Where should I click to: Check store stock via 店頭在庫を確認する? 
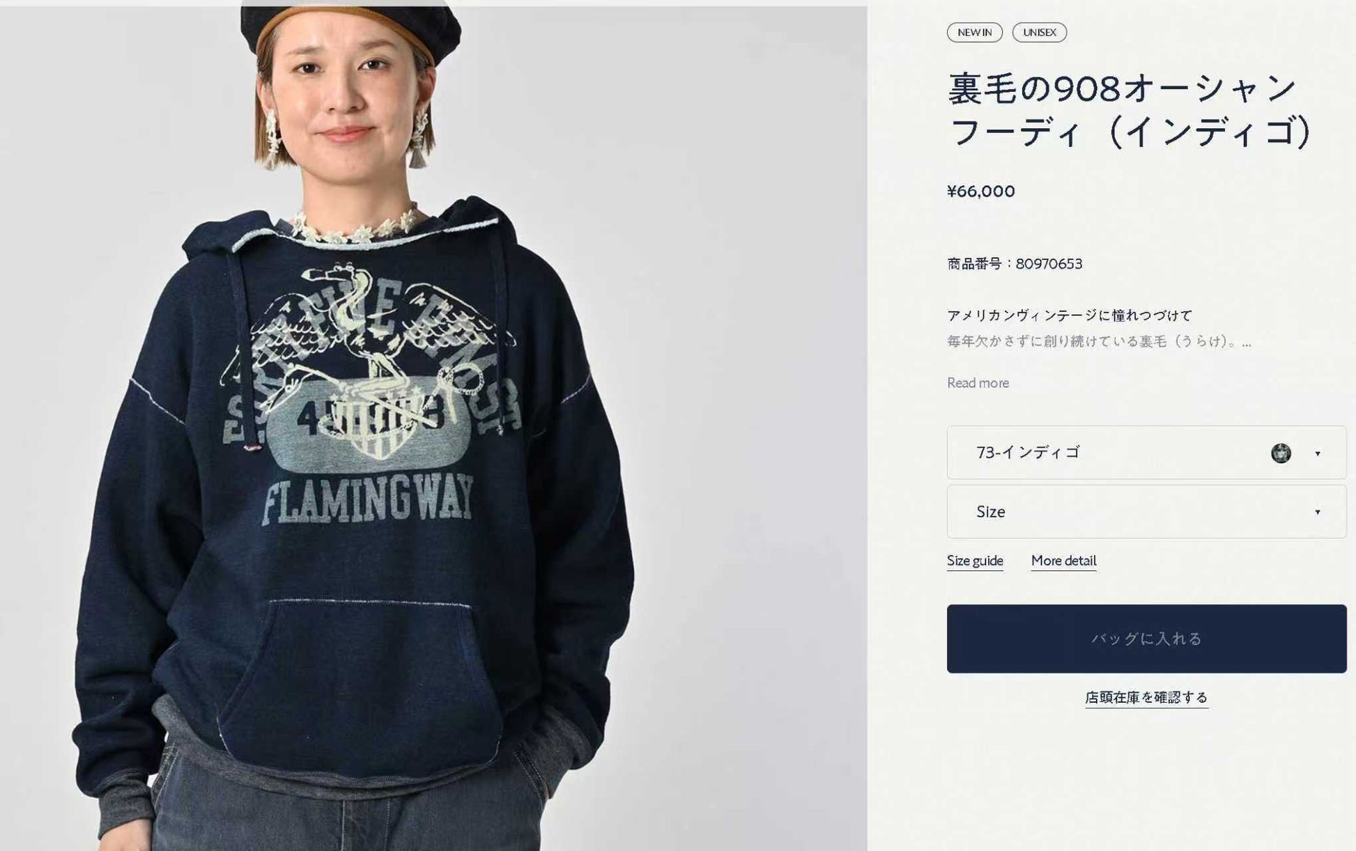(x=1146, y=697)
